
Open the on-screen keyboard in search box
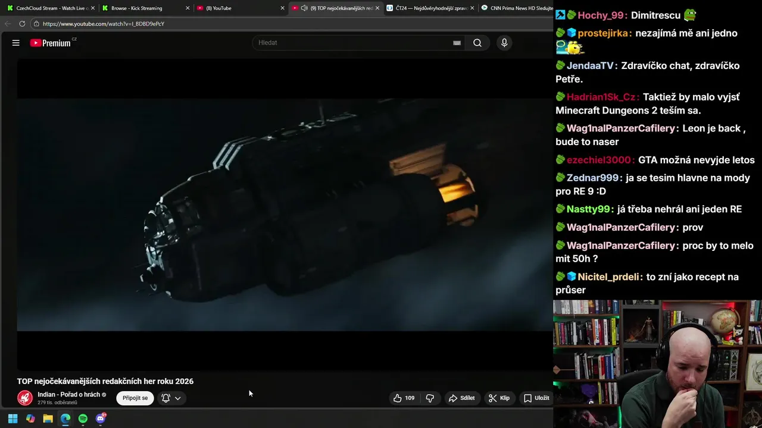pos(457,43)
